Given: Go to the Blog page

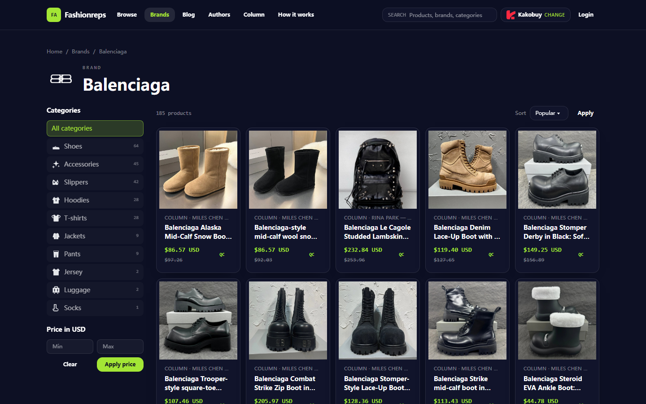Looking at the screenshot, I should click(x=188, y=15).
